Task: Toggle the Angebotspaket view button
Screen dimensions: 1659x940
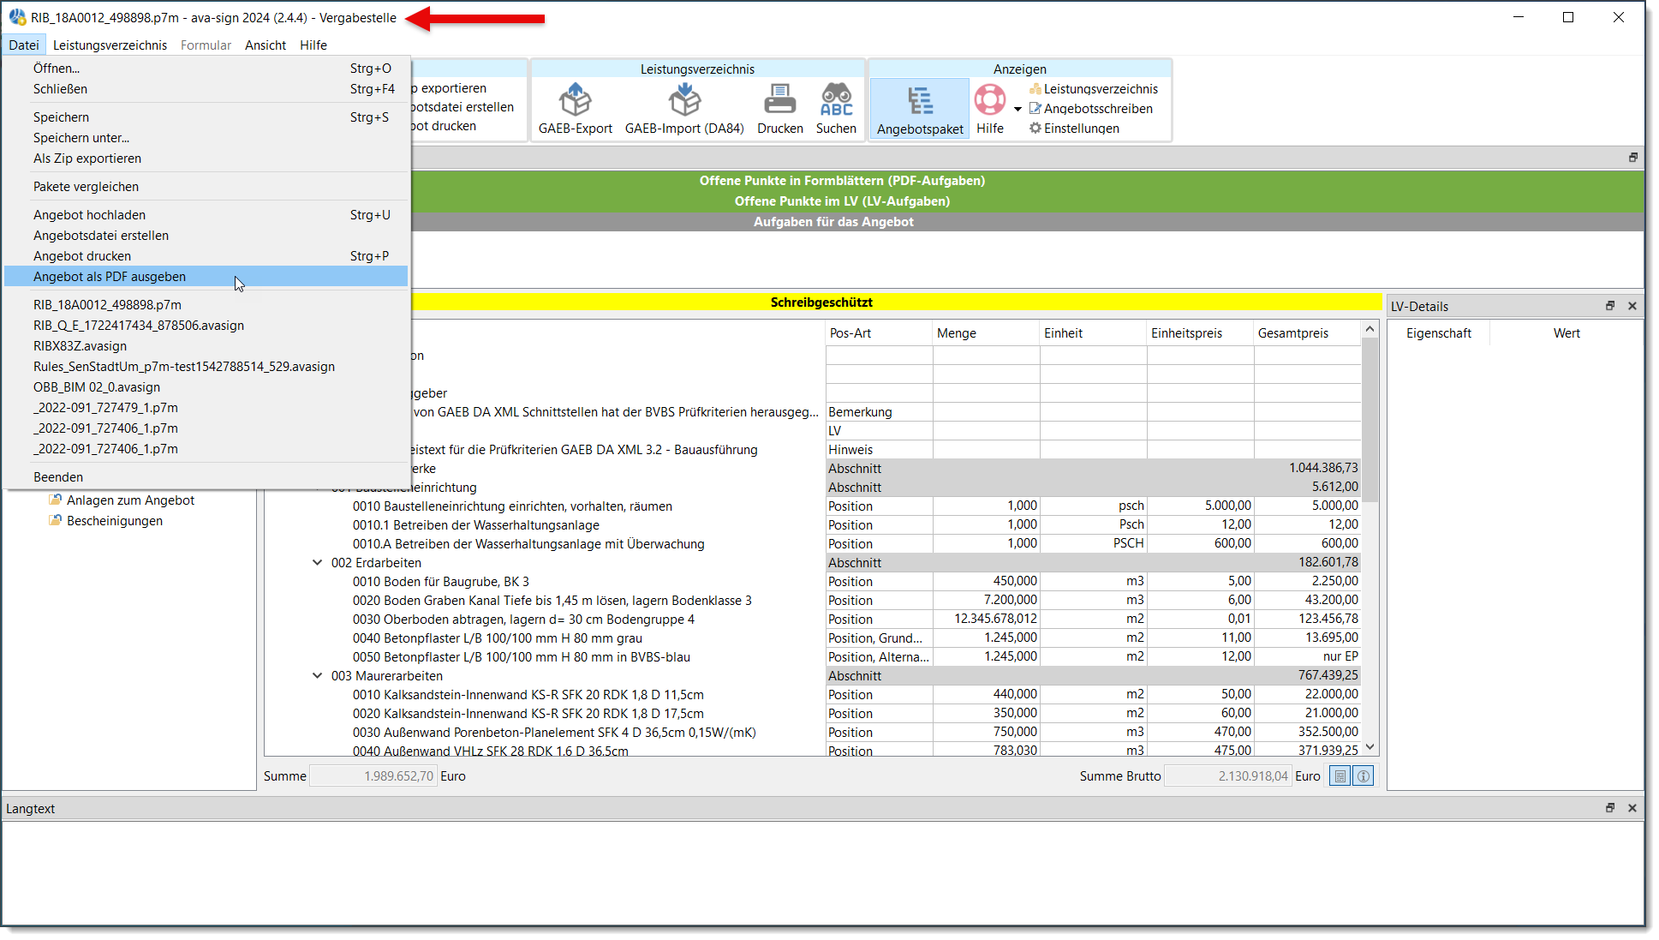Action: [920, 108]
